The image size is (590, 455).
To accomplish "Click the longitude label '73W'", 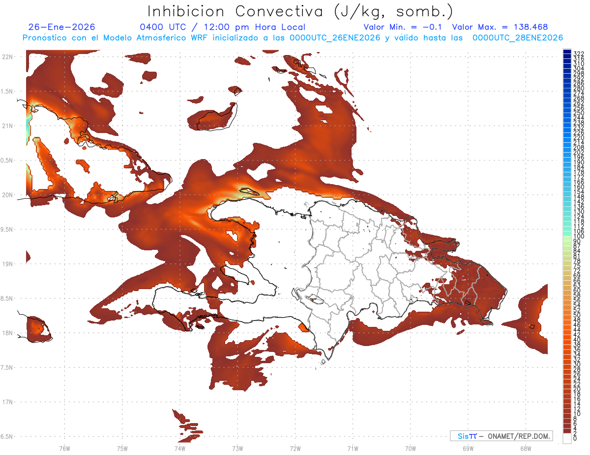I will pyautogui.click(x=237, y=448).
